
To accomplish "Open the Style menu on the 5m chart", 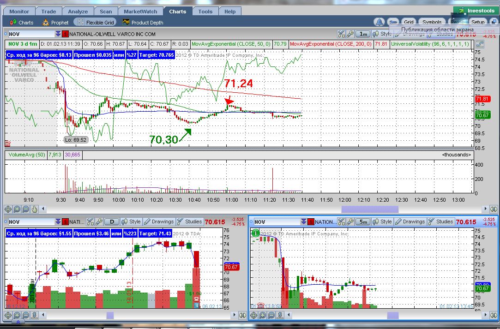I will tap(382, 221).
